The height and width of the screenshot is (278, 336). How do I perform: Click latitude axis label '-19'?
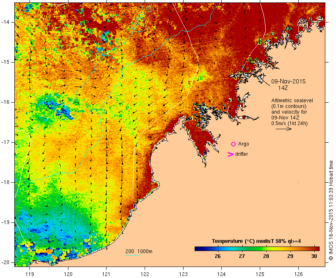tap(5, 222)
